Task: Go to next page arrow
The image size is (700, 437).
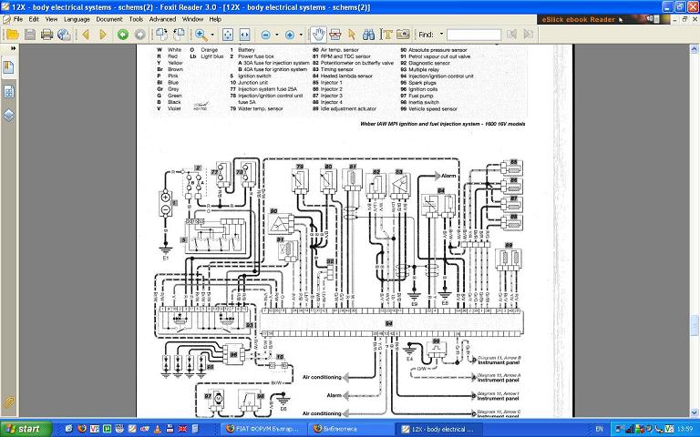Action: click(102, 35)
